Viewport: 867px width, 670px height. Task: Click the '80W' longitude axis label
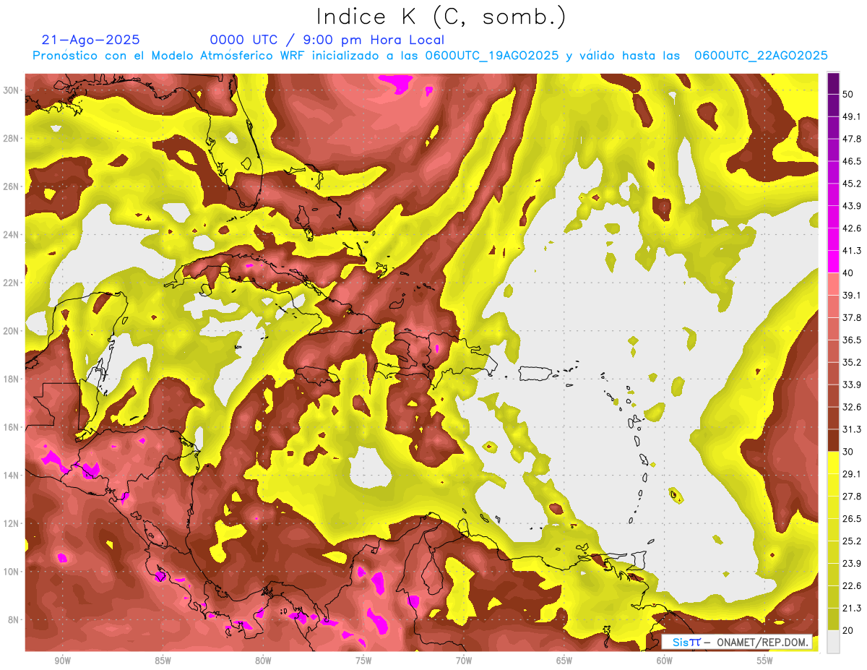point(263,661)
